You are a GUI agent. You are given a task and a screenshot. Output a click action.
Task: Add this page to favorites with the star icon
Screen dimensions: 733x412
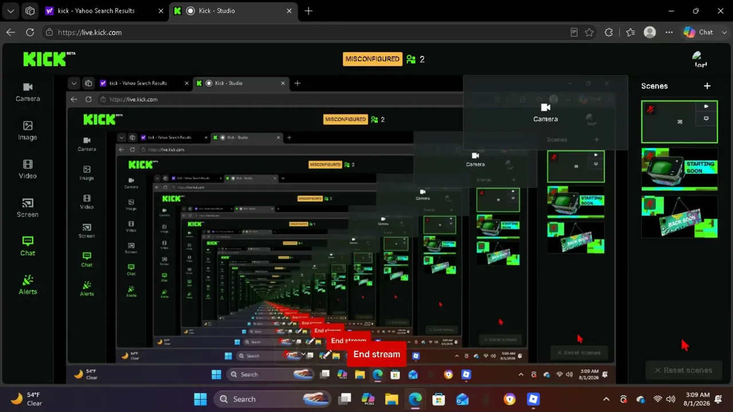(589, 33)
